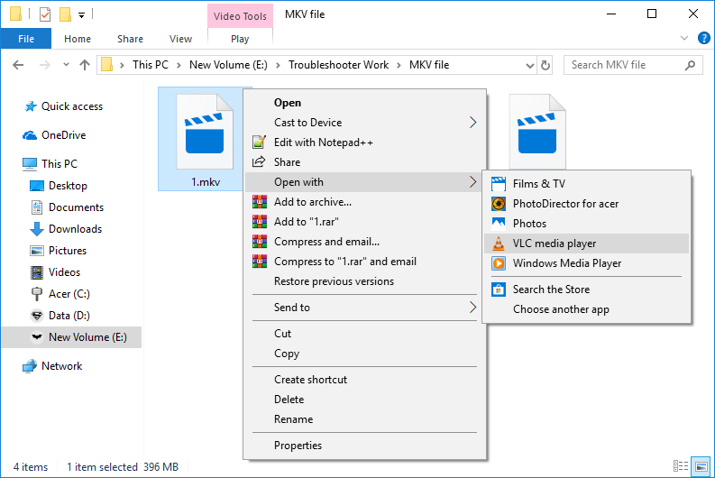Click the Network icon in sidebar
This screenshot has height=478, width=715.
[x=30, y=366]
